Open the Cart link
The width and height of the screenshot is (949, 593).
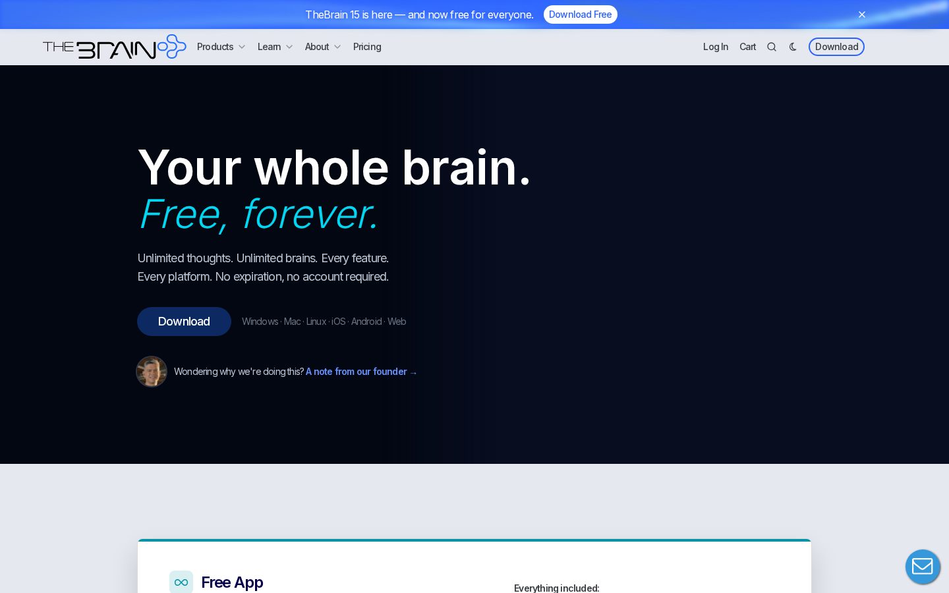tap(748, 47)
